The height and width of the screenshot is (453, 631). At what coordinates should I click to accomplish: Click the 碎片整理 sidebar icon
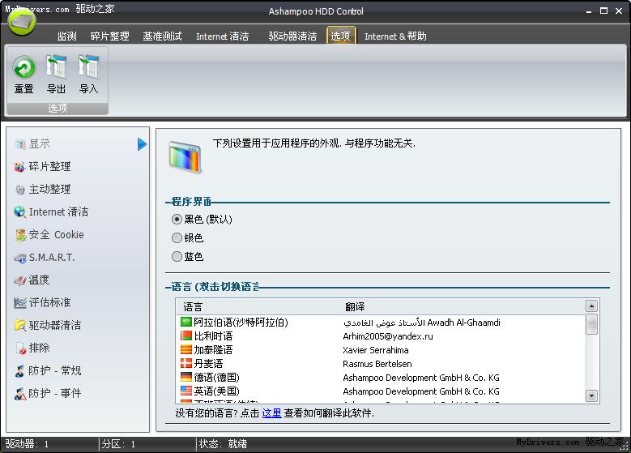[19, 167]
